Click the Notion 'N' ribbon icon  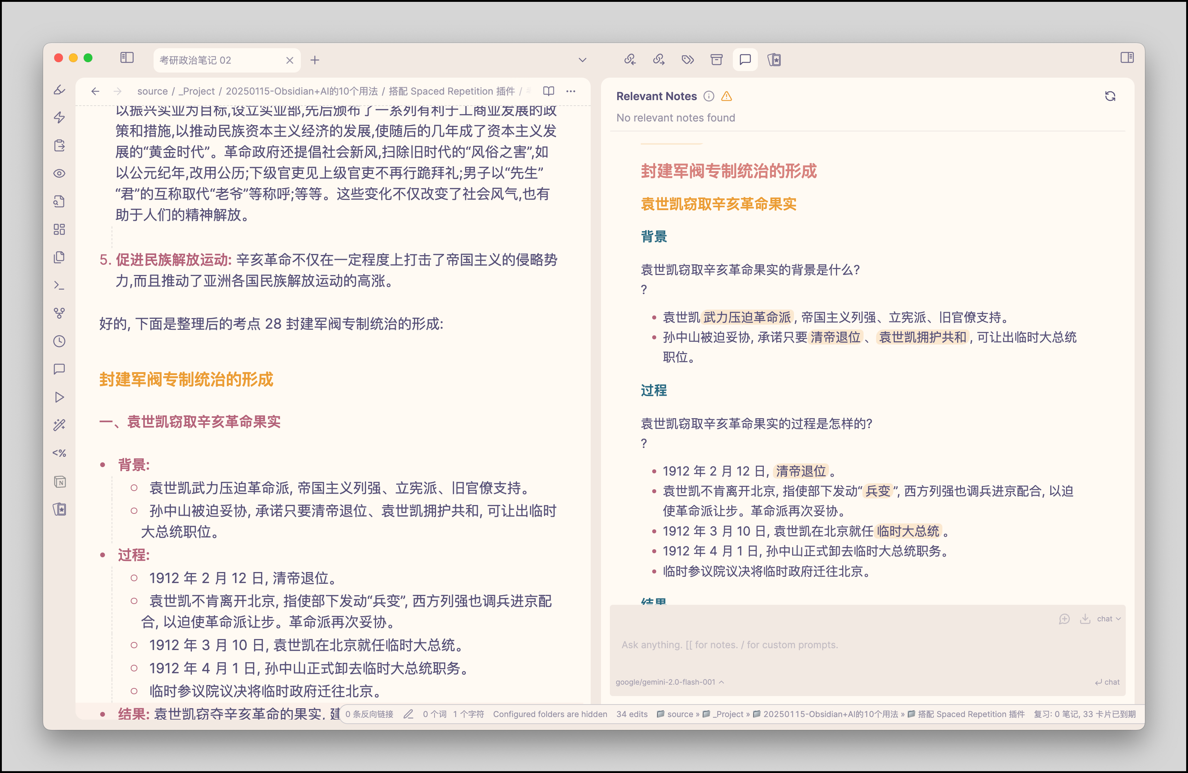(x=59, y=481)
